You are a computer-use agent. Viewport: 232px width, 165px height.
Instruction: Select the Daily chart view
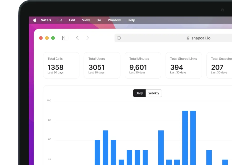(139, 93)
